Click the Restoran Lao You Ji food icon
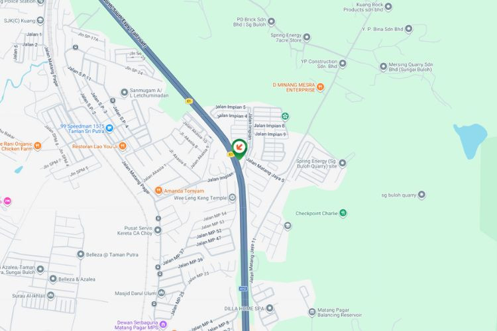This screenshot has width=497, height=331. (123, 146)
